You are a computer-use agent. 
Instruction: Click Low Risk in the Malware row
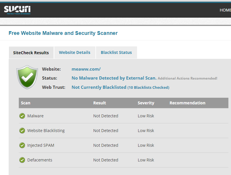tap(146, 116)
